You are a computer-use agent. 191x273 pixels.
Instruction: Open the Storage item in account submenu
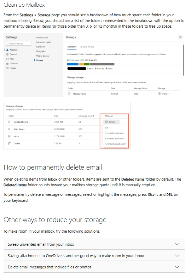pos(40,60)
